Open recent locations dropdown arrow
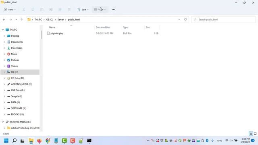 [16, 20]
